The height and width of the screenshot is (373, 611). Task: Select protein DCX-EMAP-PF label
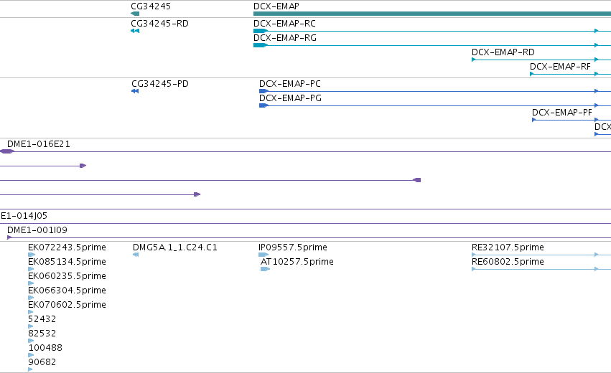click(x=562, y=113)
